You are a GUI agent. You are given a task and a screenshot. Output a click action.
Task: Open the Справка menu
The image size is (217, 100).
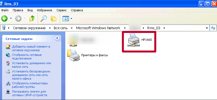pyautogui.click(x=77, y=10)
